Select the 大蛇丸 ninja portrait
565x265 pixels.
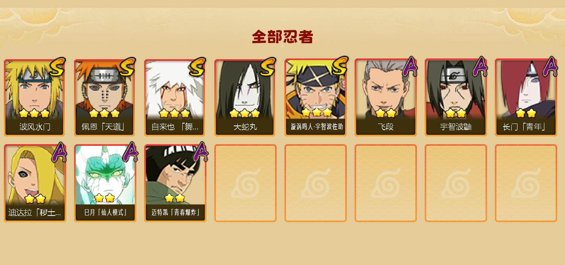pos(245,97)
